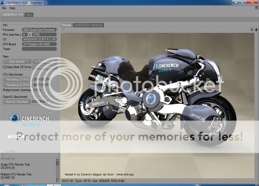Click the GFX-Board field ATI Radeon HD 4200
259x186 pixels.
[x=39, y=44]
